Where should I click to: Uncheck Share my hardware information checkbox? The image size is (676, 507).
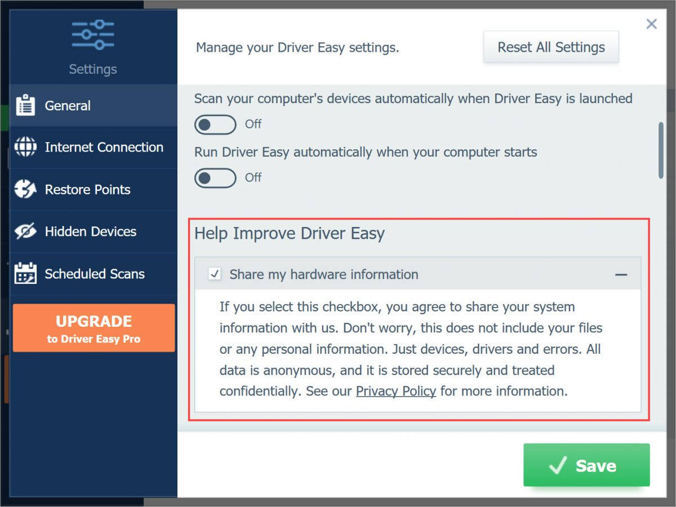(x=215, y=274)
